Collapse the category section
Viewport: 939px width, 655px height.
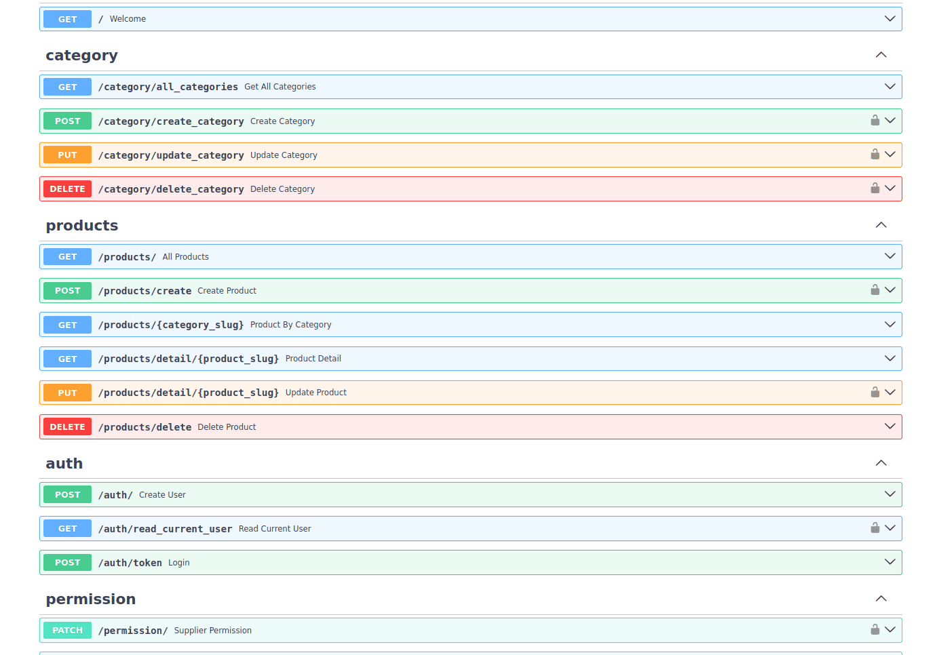(x=881, y=55)
